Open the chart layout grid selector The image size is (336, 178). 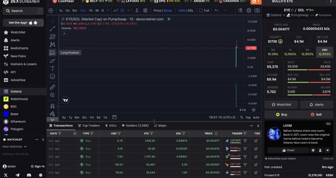point(145,10)
